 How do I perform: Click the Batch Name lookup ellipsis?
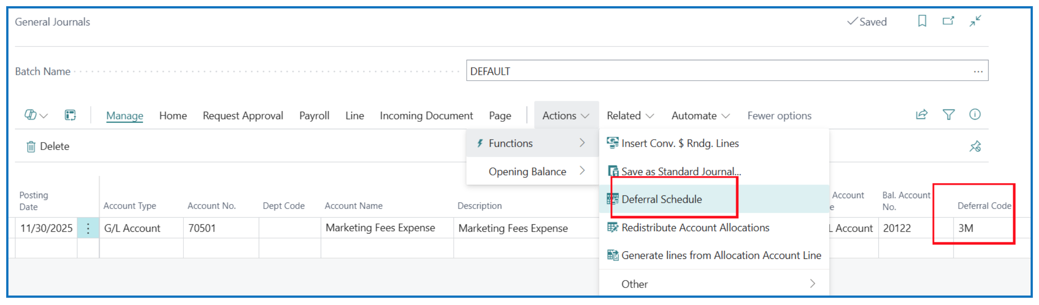(x=978, y=71)
